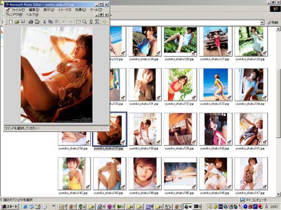
Task: Launch Internet Explorer from quick launch
Action: point(25,207)
